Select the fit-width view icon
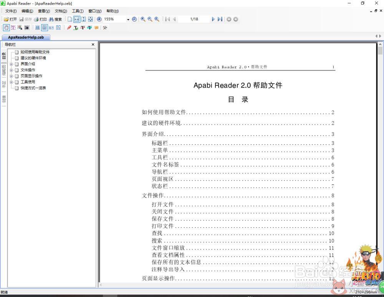Screen dimensions: 384x297 [77, 19]
